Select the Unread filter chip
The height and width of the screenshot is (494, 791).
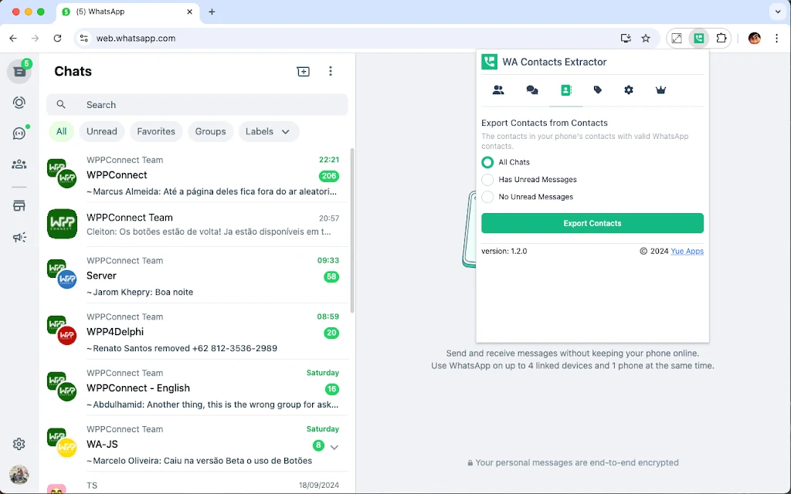point(102,131)
